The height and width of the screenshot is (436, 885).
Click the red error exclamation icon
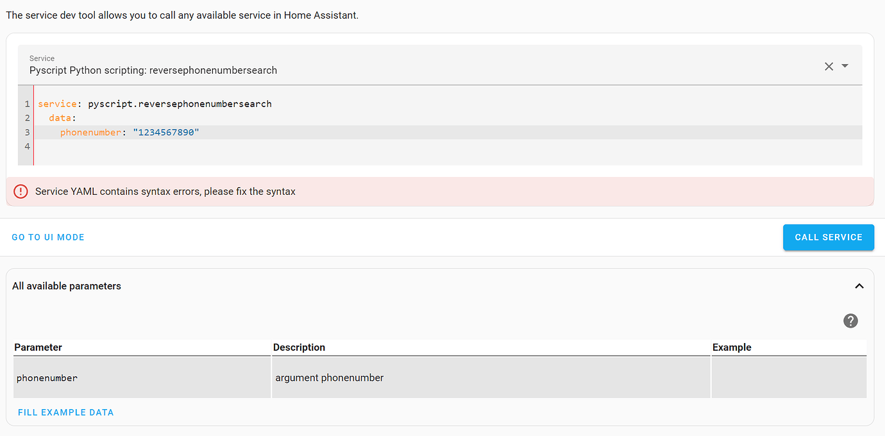point(20,191)
